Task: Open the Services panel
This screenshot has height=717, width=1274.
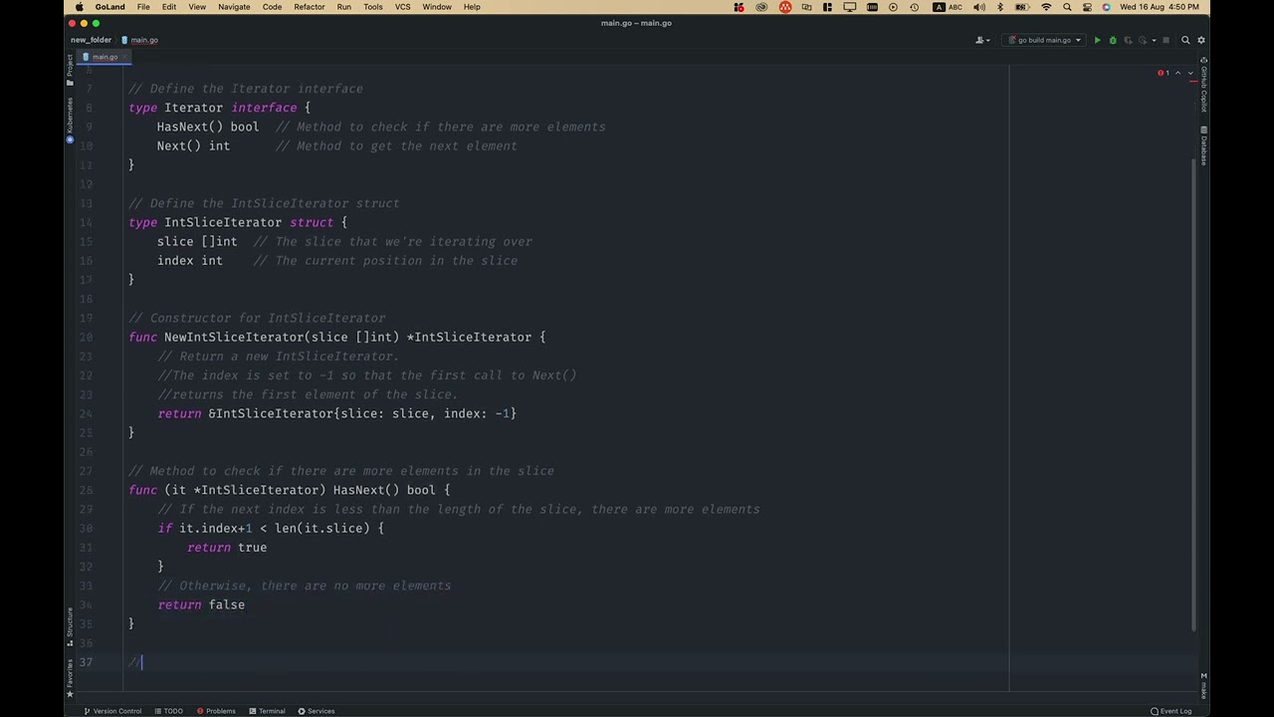Action: point(316,711)
